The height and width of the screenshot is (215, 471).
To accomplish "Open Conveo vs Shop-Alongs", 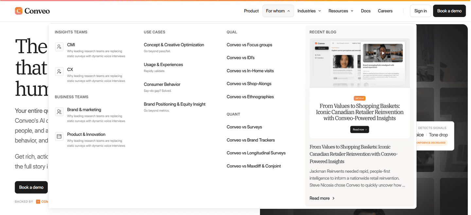I will (249, 84).
